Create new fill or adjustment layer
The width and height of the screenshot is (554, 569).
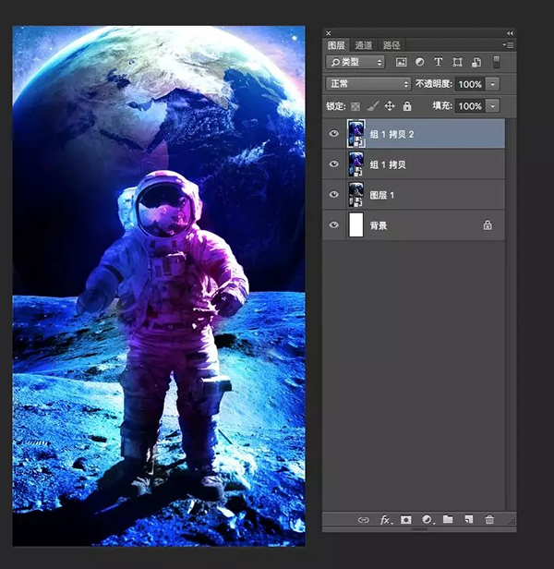[x=427, y=520]
